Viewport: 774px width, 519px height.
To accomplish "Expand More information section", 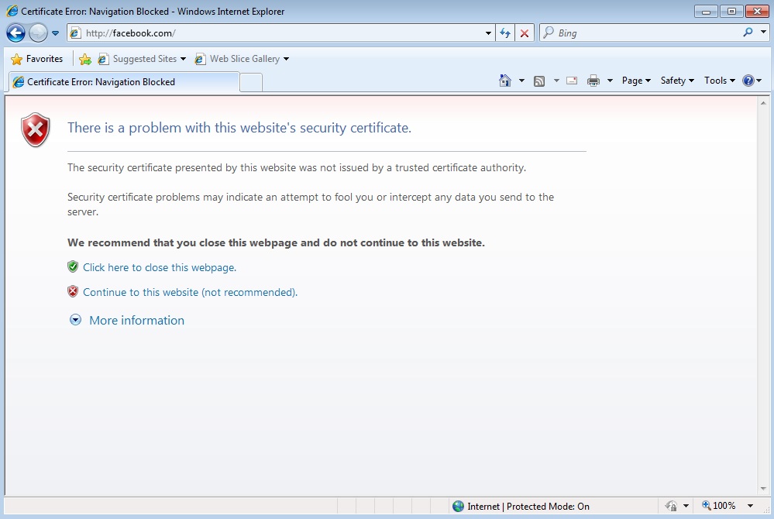I will click(75, 320).
